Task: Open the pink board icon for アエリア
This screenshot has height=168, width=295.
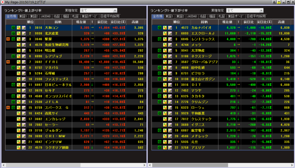Action: [x=170, y=148]
